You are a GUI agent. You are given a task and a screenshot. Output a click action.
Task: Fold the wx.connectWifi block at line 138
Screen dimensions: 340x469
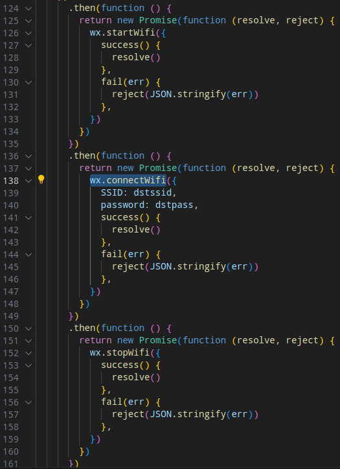(28, 181)
